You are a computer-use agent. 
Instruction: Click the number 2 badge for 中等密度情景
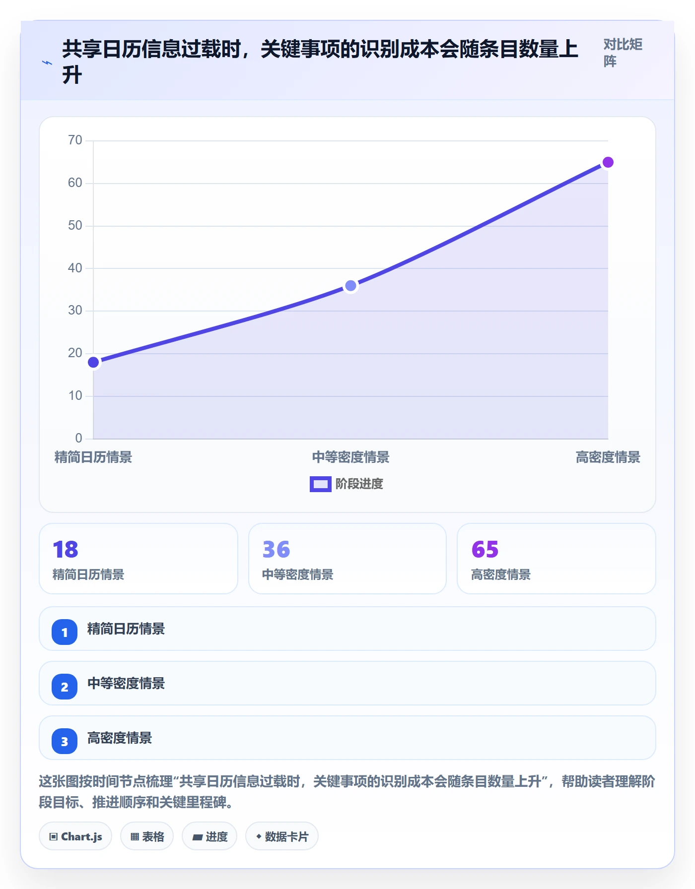point(65,687)
